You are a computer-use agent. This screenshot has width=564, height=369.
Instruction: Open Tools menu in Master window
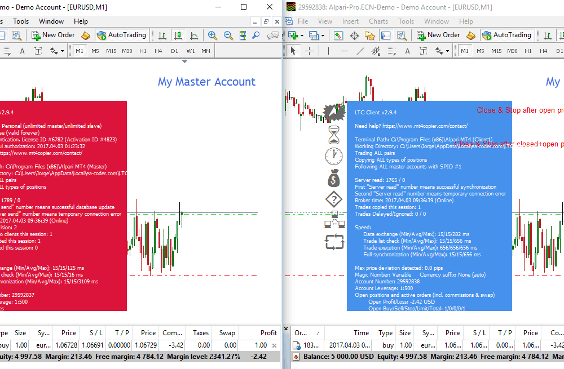21,21
